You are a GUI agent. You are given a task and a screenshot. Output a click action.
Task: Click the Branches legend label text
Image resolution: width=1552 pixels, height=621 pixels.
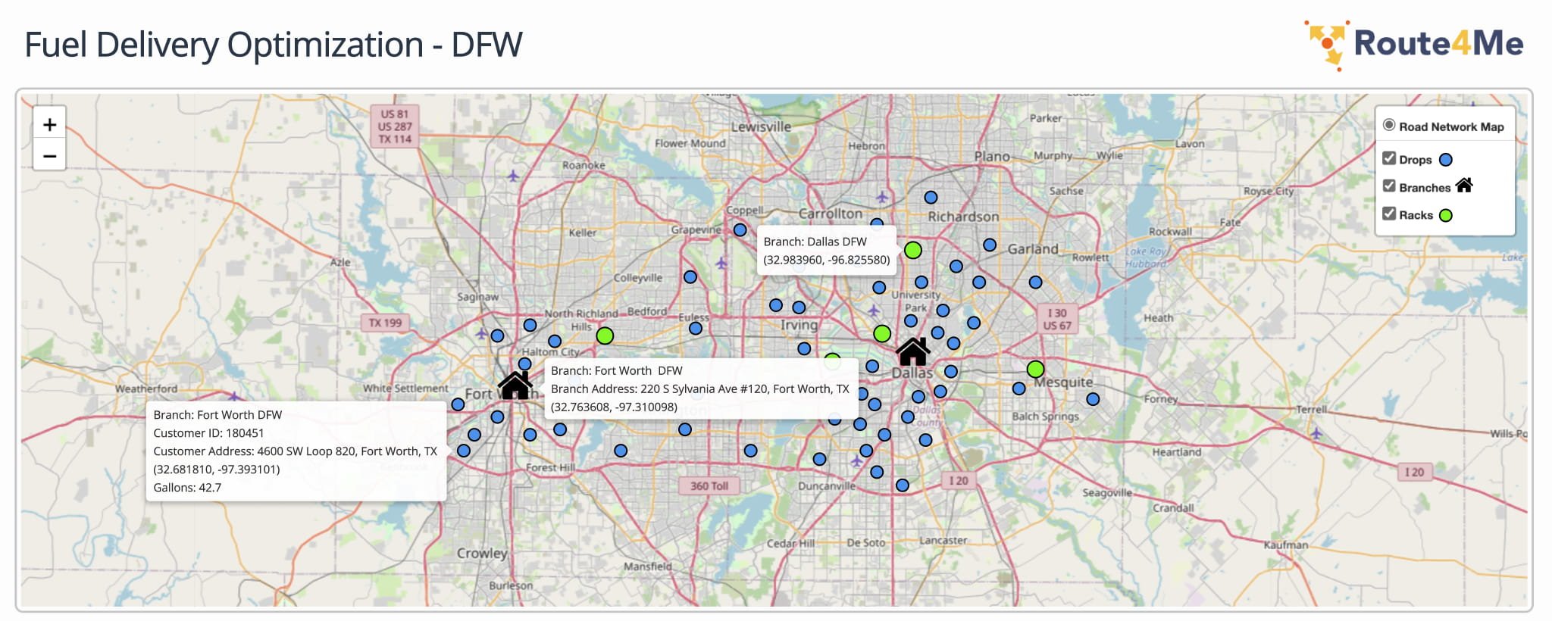pos(1425,188)
